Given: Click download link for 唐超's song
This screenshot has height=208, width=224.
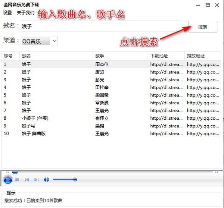Looking at the screenshot, I should [166, 72].
